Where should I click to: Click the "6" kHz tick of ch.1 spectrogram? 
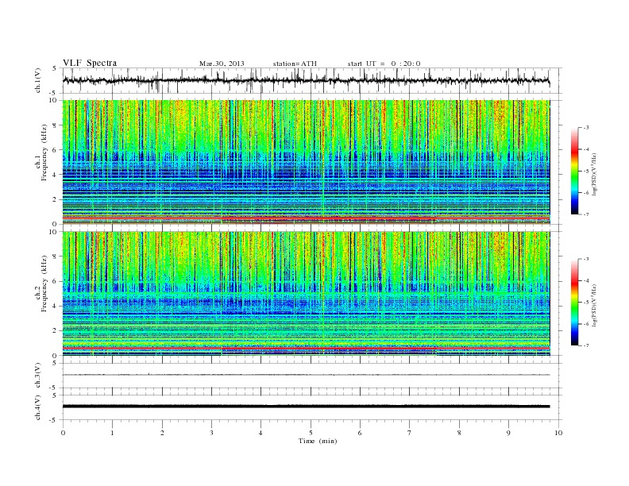56,150
